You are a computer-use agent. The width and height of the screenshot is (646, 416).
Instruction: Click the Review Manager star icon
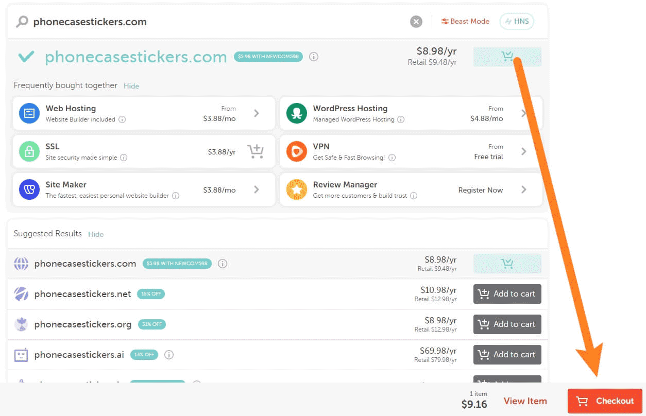297,189
